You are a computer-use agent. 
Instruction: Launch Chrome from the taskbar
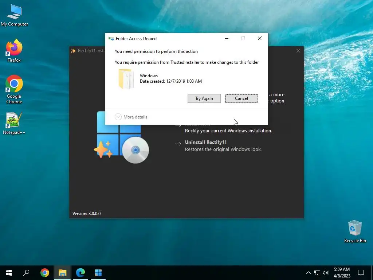(x=45, y=273)
